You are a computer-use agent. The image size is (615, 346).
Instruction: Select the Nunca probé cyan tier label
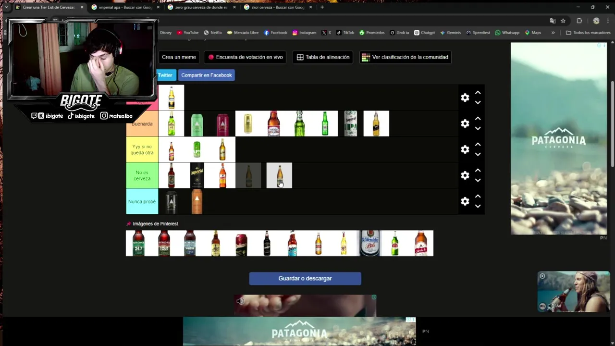142,201
